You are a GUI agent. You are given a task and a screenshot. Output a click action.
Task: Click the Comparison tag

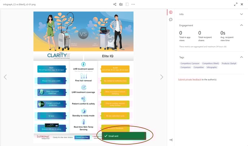click(186, 67)
